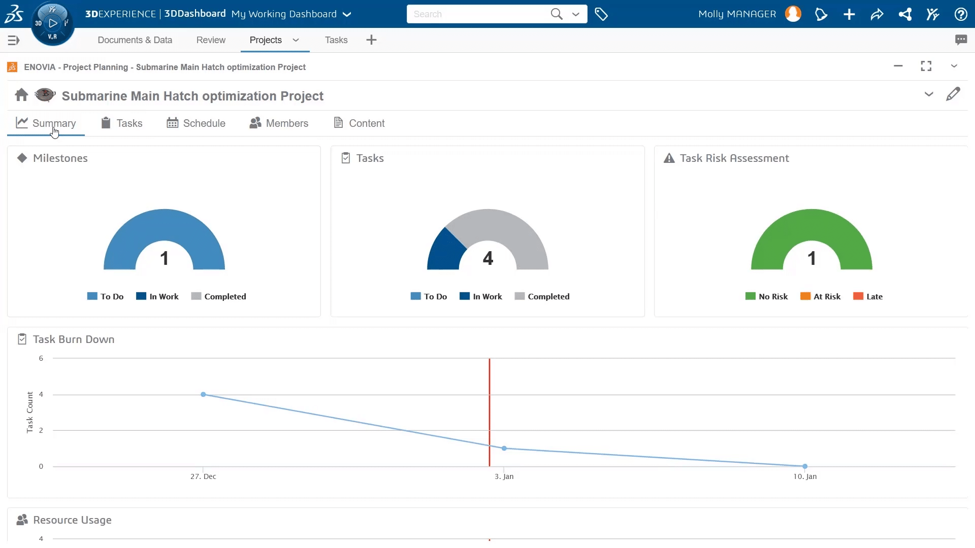Open the 3DS logo menu
This screenshot has height=548, width=975.
(14, 14)
